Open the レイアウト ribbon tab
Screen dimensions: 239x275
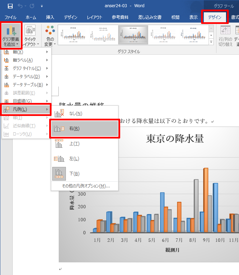[x=95, y=17]
